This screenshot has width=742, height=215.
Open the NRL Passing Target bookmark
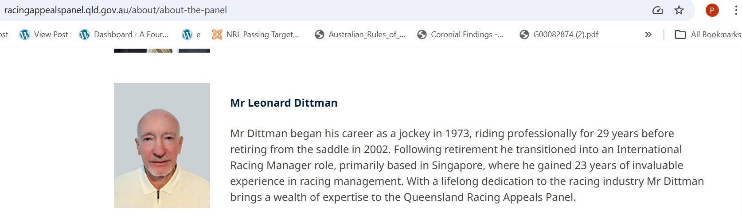pos(255,35)
